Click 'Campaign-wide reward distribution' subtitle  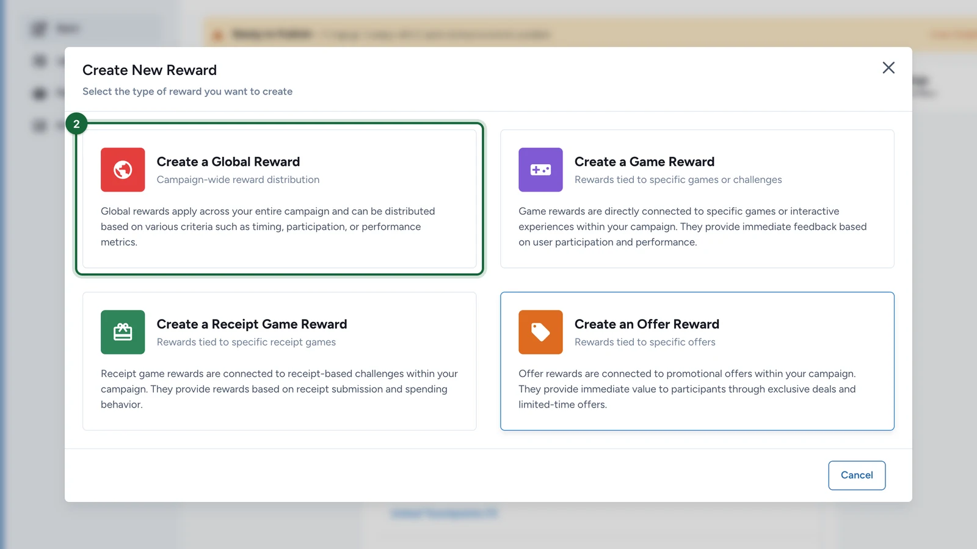click(x=238, y=179)
